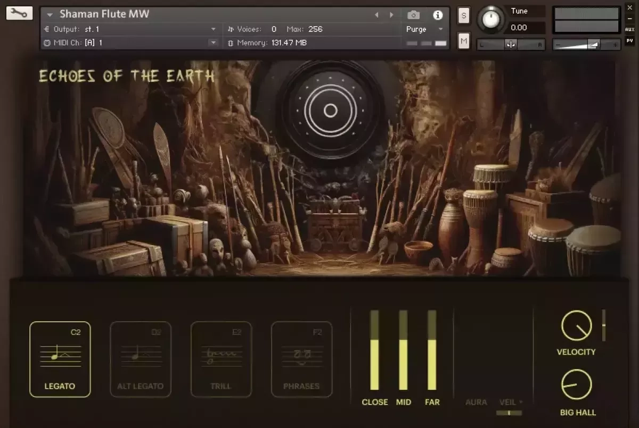Select the Legato articulation
The width and height of the screenshot is (639, 428).
pyautogui.click(x=60, y=359)
